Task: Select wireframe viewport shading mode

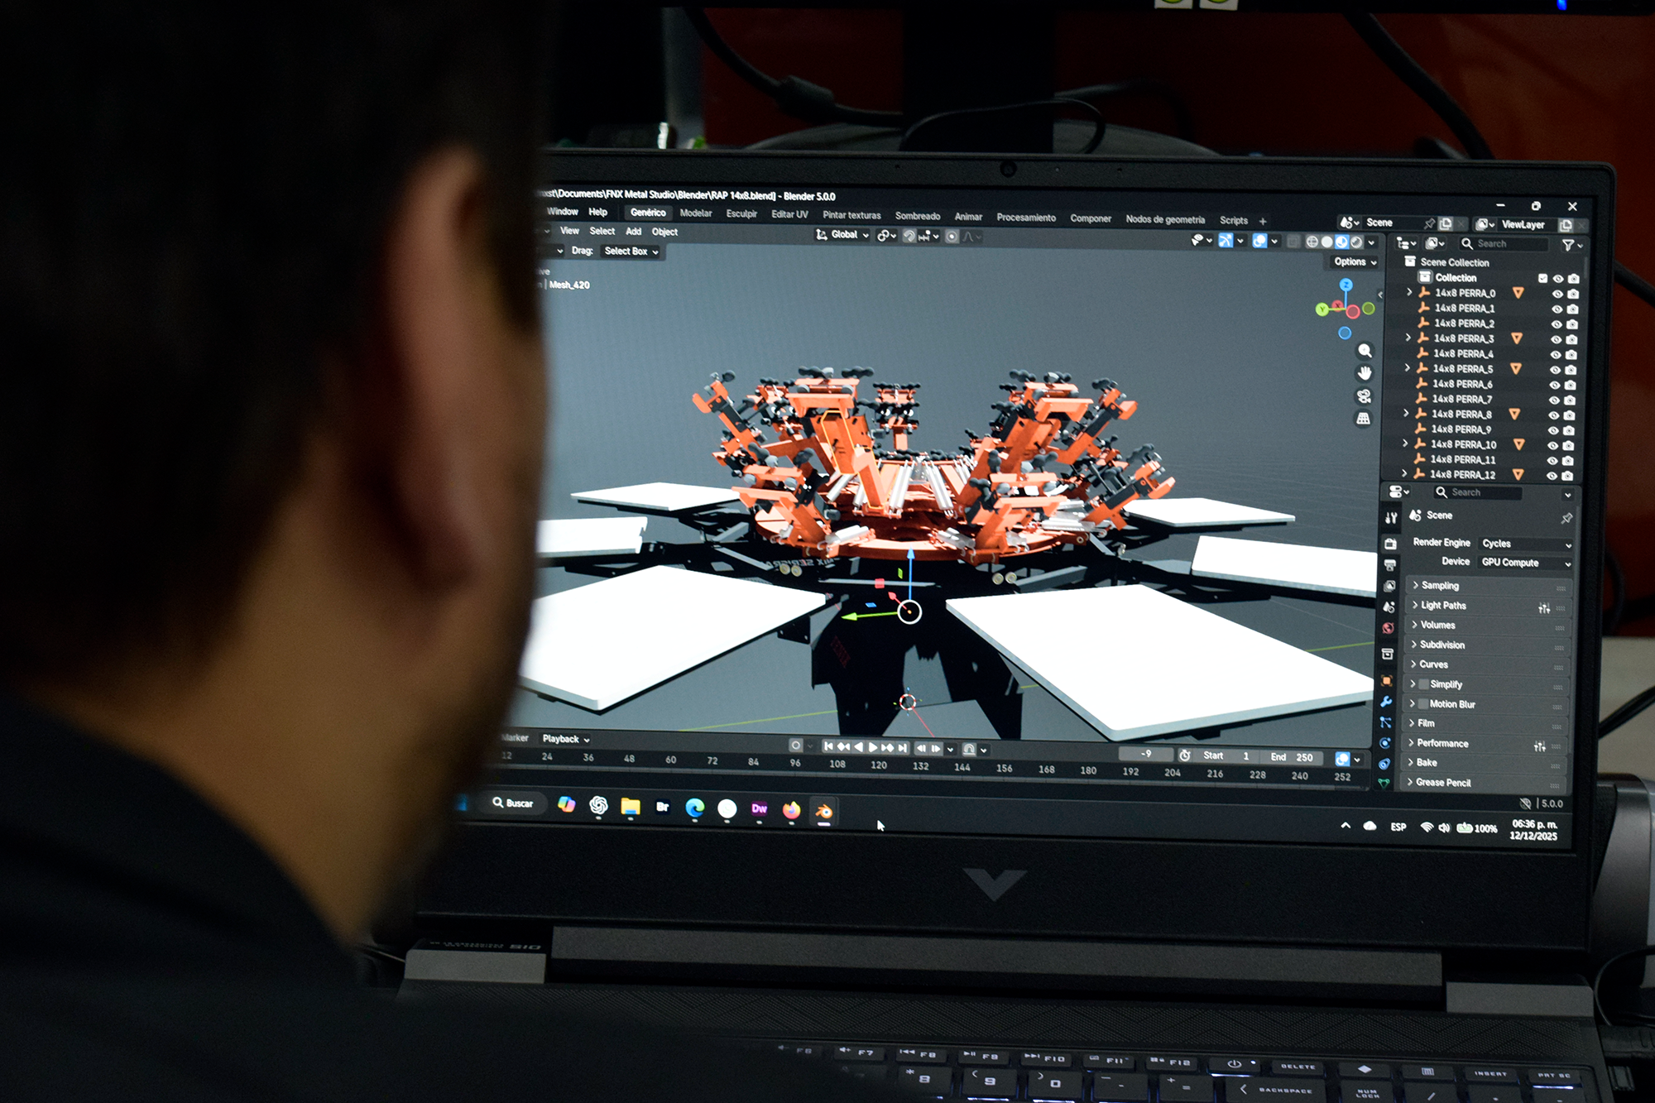Action: (x=1312, y=242)
